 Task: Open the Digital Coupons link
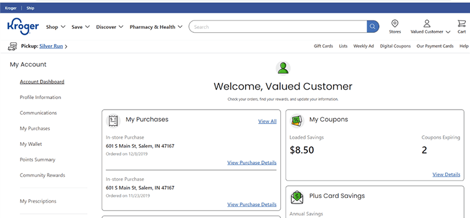tap(395, 46)
